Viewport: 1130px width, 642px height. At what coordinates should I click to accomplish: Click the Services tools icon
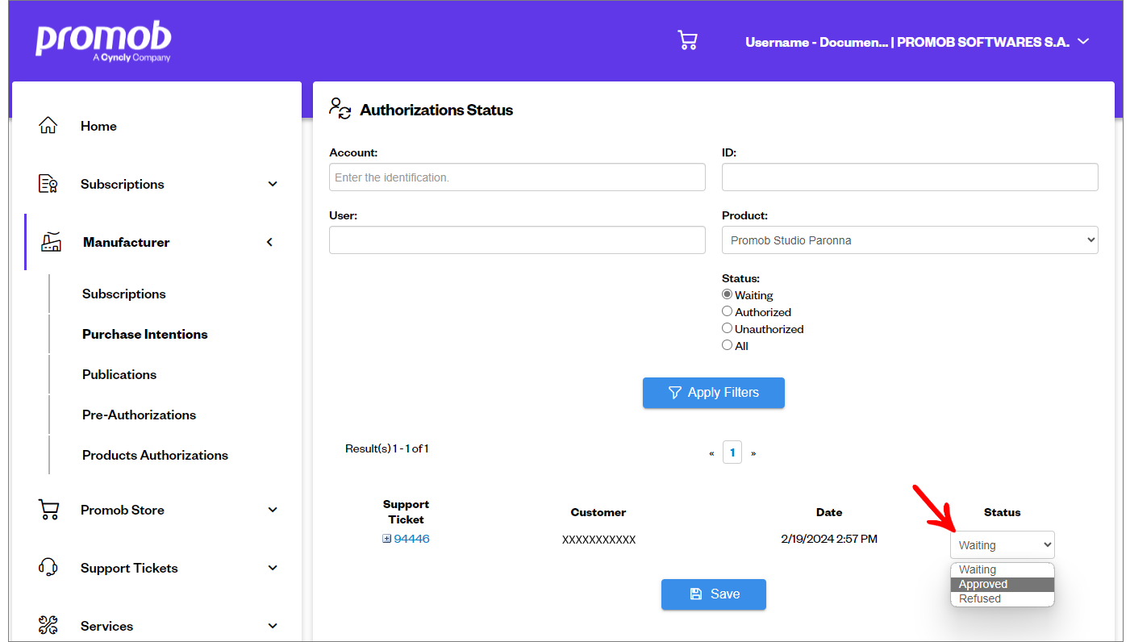coord(48,626)
